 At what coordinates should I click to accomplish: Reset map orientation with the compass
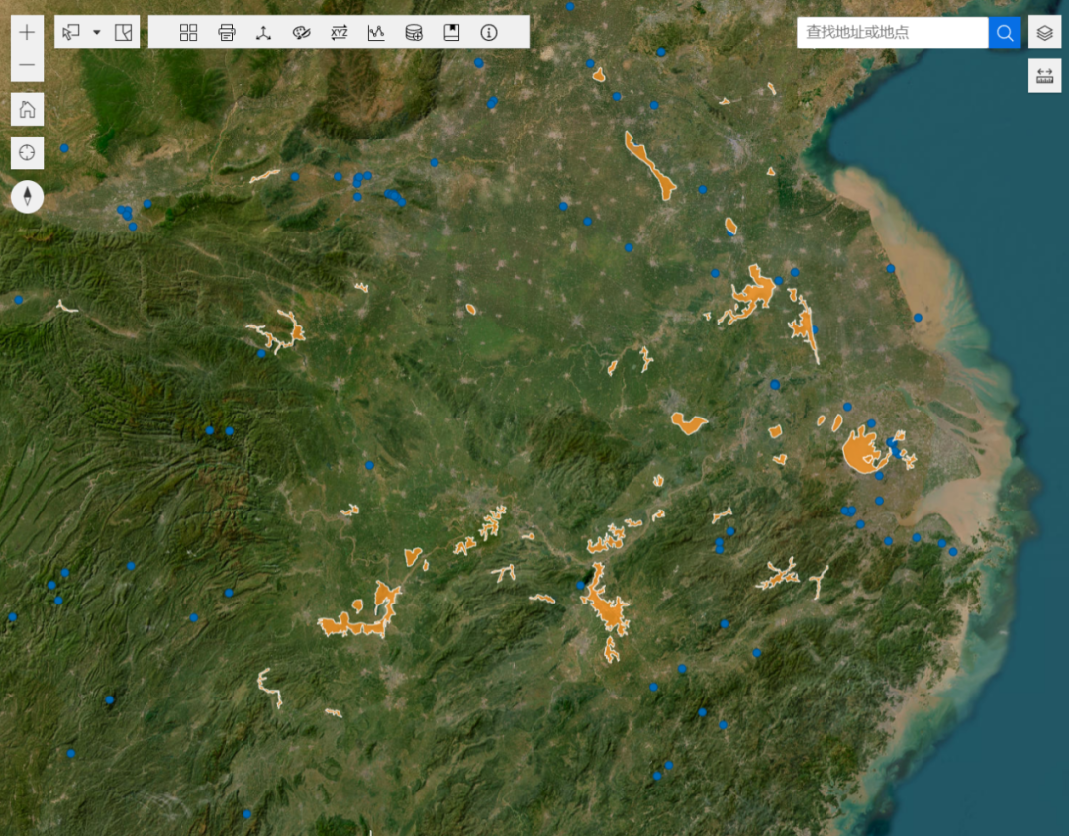coord(27,197)
